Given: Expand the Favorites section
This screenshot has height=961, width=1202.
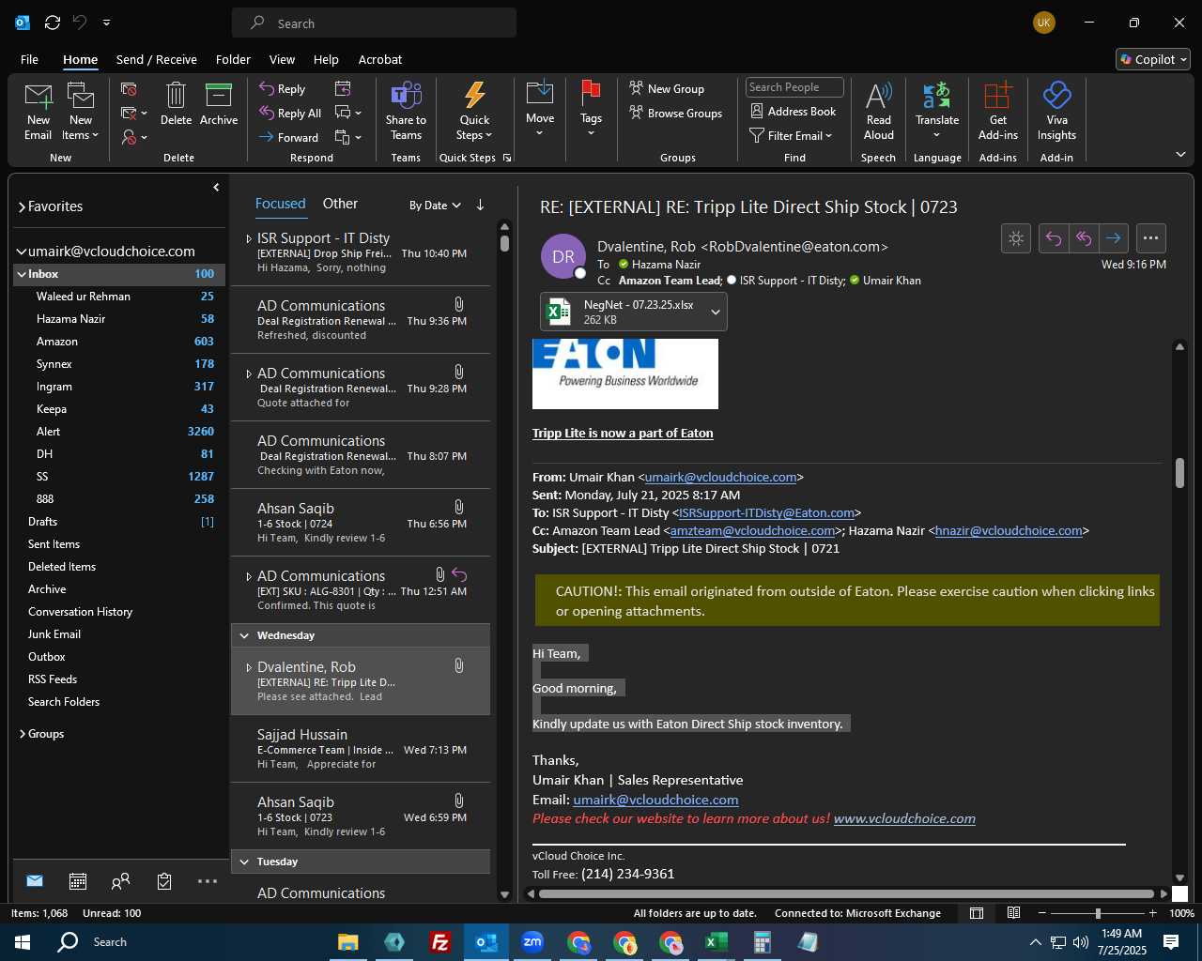Looking at the screenshot, I should click(x=22, y=206).
